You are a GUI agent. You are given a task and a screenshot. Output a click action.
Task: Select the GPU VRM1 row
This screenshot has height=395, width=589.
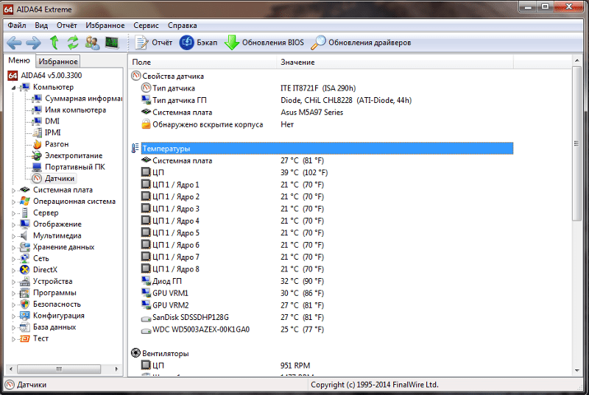(x=322, y=293)
